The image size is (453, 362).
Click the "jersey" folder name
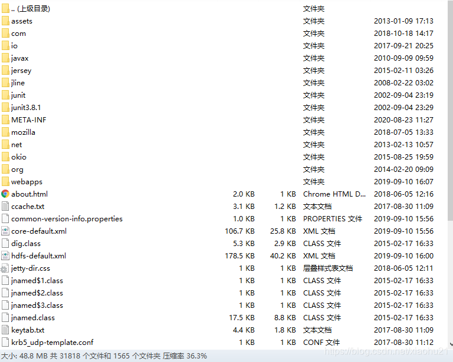[21, 71]
